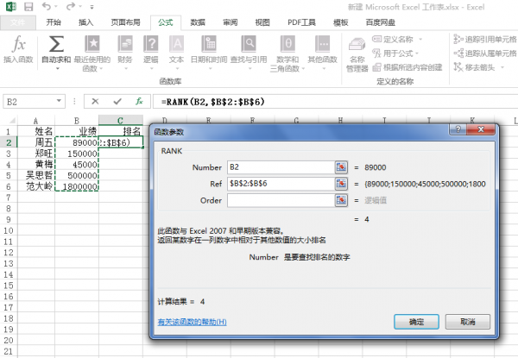
Task: Open the Name Manager icon
Action: 357,45
